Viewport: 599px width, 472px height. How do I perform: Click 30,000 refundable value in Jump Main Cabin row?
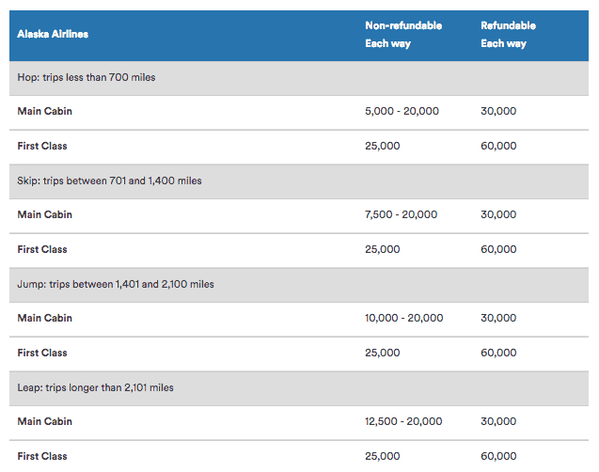pyautogui.click(x=498, y=318)
